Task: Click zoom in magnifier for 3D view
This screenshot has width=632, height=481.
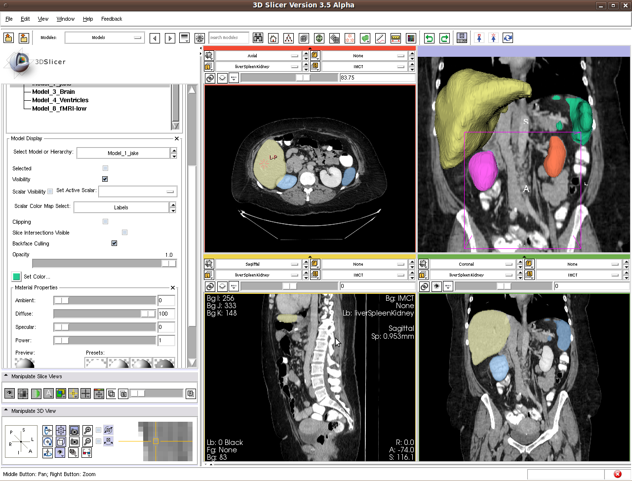Action: [x=87, y=430]
